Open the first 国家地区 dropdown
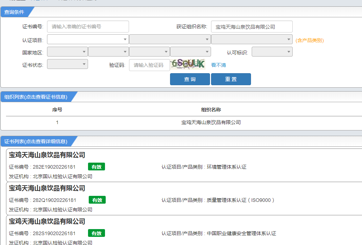The image size is (362, 245). (x=68, y=52)
